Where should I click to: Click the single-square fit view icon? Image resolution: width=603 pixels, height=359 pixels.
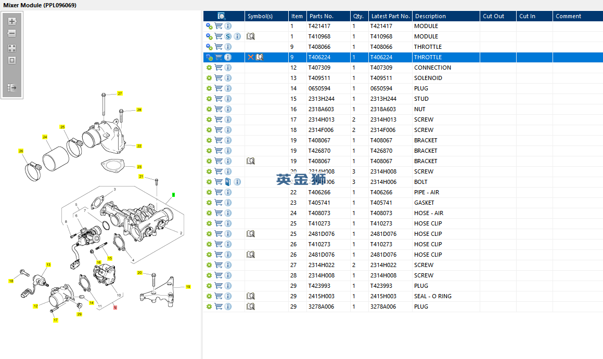[12, 60]
